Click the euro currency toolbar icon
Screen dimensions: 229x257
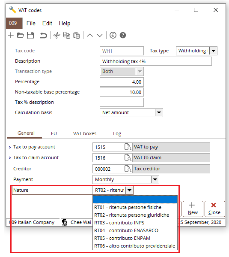[x=113, y=35]
